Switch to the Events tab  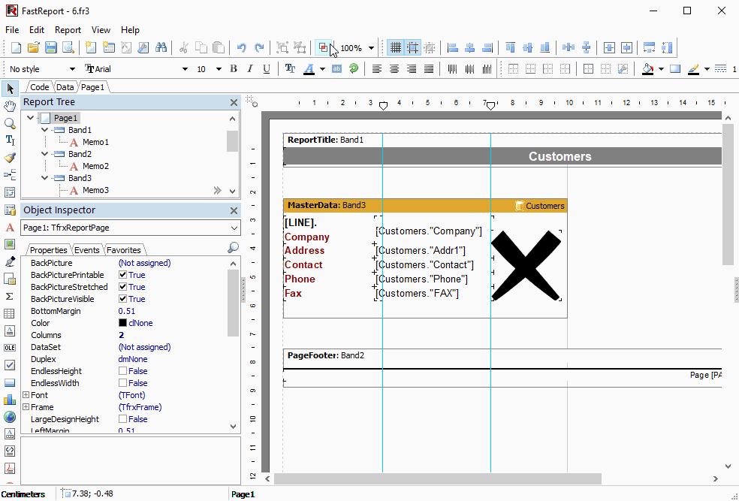(x=87, y=250)
